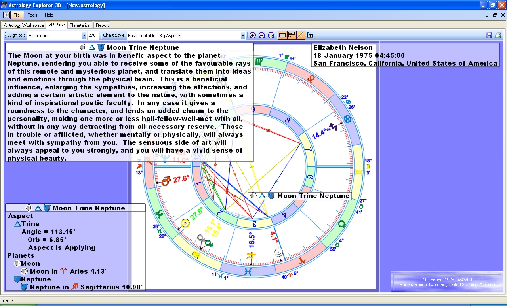Click the Trine row in details panel
The height and width of the screenshot is (306, 507).
27,224
